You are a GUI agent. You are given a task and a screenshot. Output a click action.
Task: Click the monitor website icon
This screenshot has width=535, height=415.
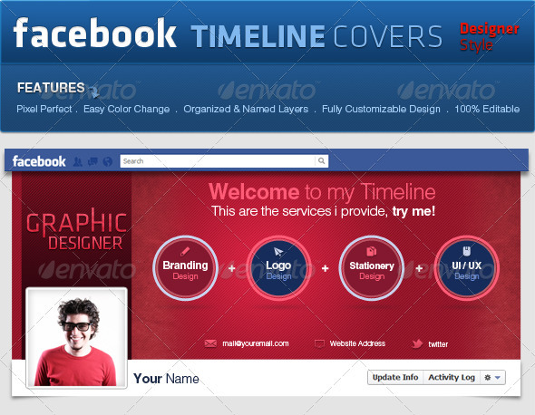click(x=319, y=343)
